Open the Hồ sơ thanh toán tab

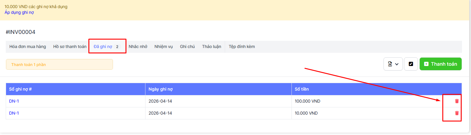[x=70, y=46]
